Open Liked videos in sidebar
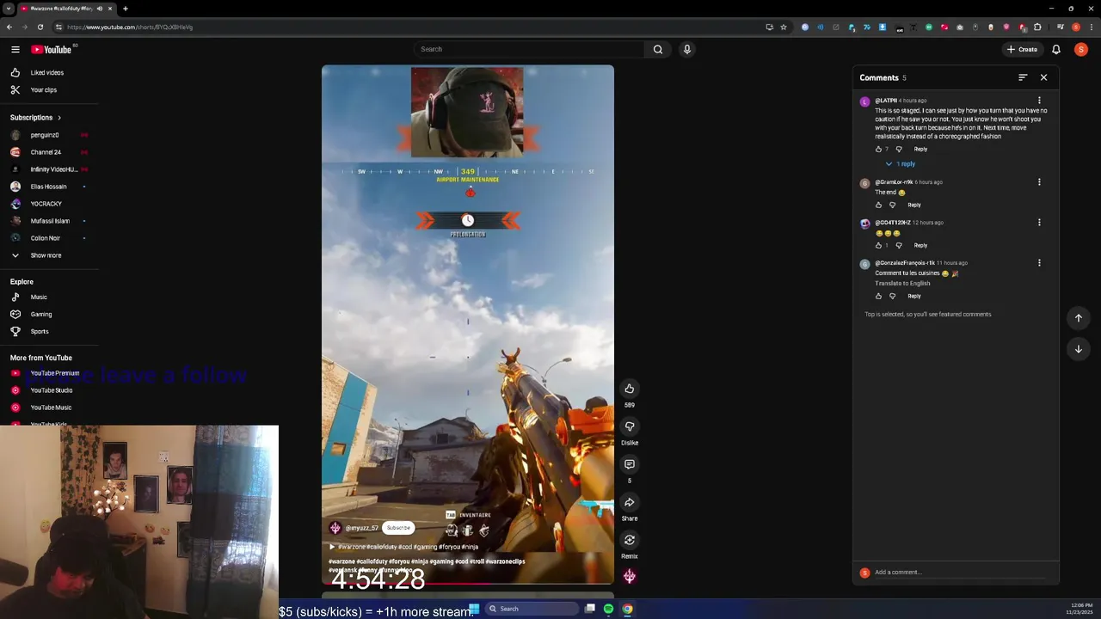 49,72
